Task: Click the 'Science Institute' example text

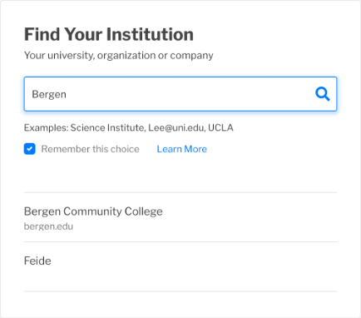Action: click(x=106, y=127)
